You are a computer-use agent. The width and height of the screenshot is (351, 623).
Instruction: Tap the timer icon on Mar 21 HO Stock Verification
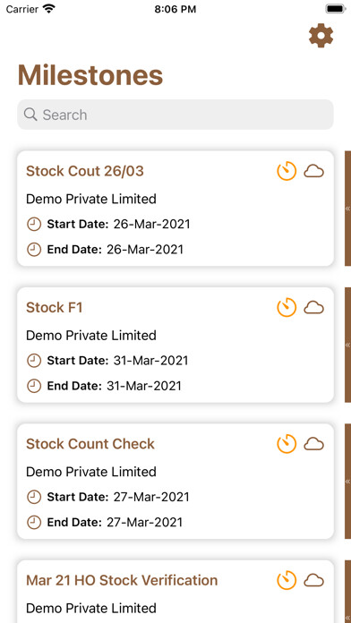(287, 580)
